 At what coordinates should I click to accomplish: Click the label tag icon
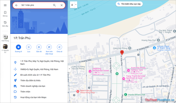tap(15, 91)
